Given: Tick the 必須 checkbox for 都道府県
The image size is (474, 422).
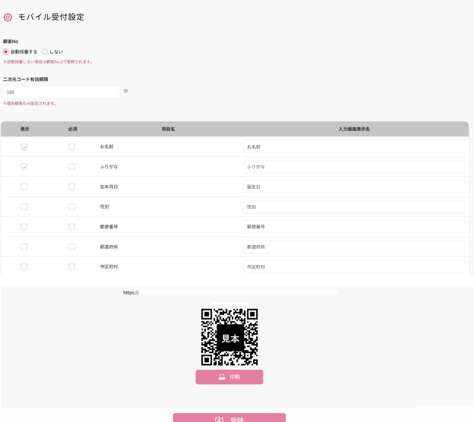Looking at the screenshot, I should pyautogui.click(x=72, y=247).
